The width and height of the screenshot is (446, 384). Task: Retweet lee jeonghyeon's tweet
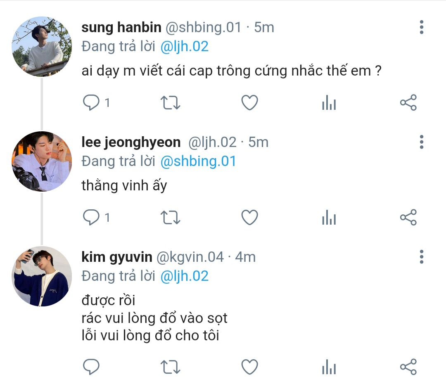point(171,218)
